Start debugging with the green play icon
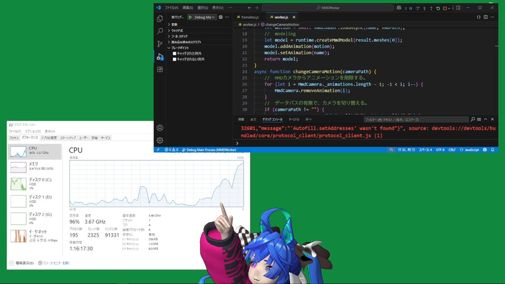 click(190, 17)
